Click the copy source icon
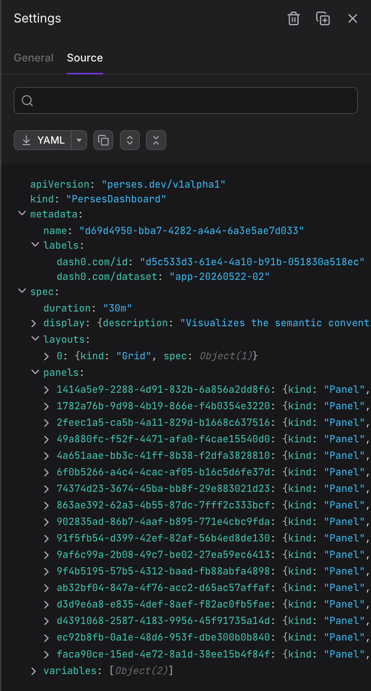This screenshot has width=371, height=691. click(104, 140)
